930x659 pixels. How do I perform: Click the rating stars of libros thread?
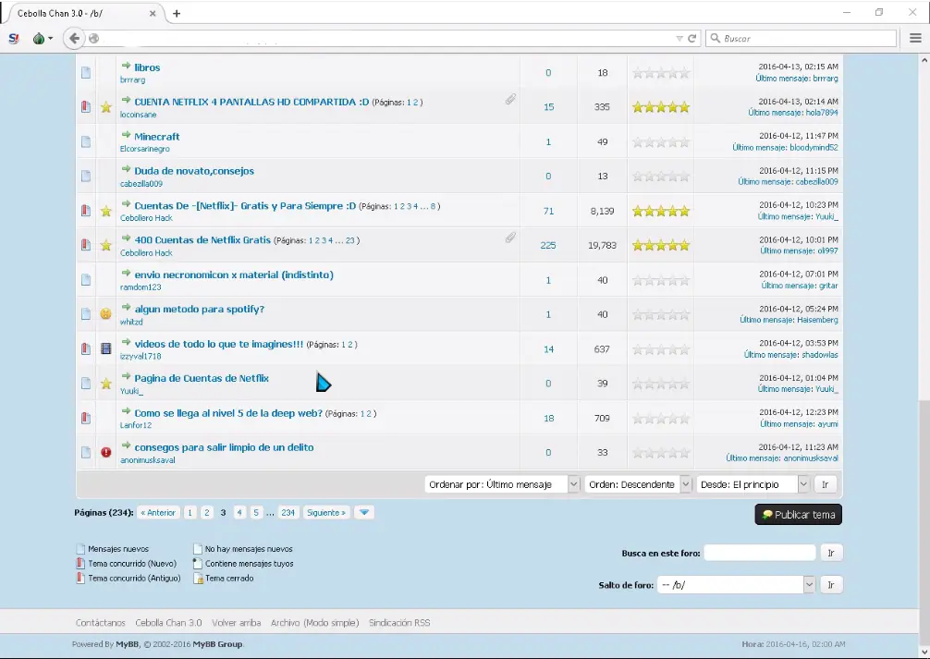[661, 73]
